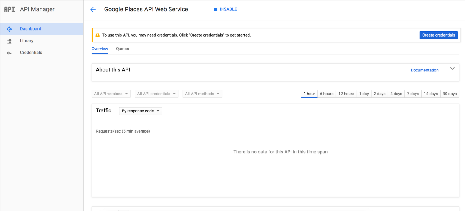
Task: Click the Library grid icon
Action: (9, 41)
